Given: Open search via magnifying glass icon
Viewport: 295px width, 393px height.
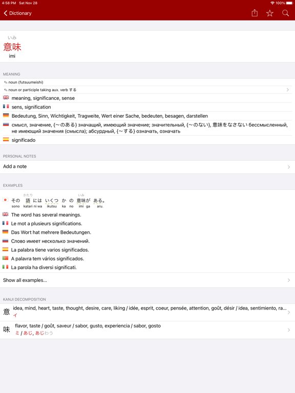Looking at the screenshot, I should click(285, 13).
